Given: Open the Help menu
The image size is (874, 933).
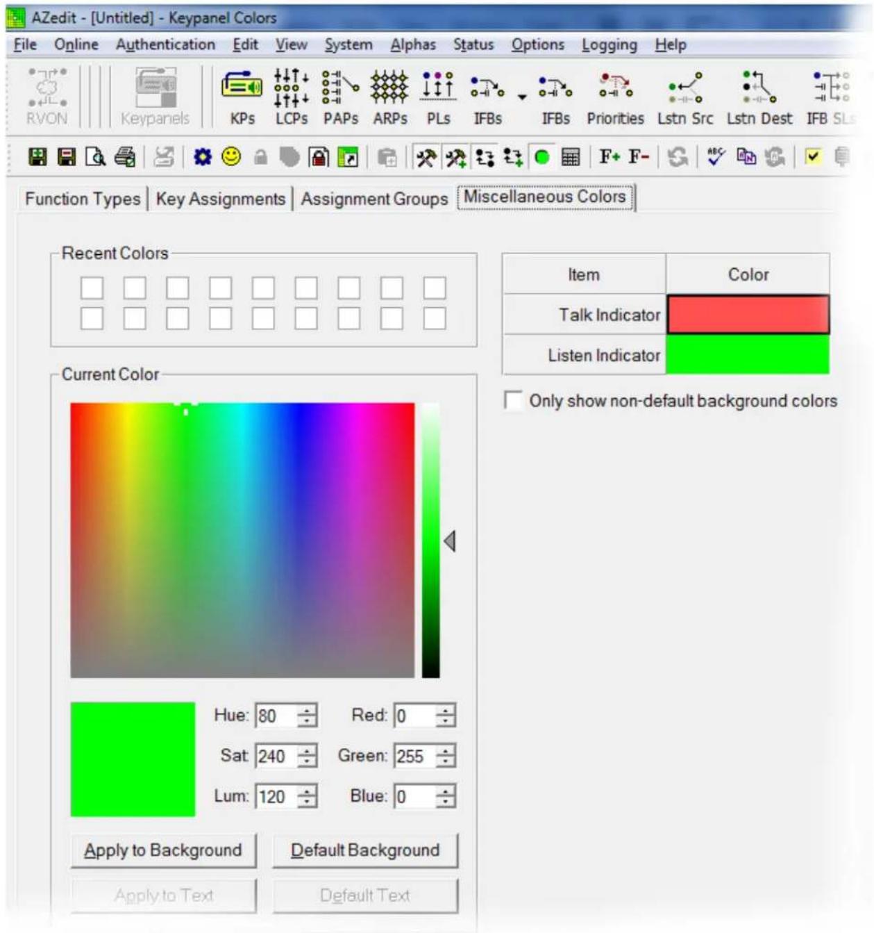Looking at the screenshot, I should coord(671,44).
